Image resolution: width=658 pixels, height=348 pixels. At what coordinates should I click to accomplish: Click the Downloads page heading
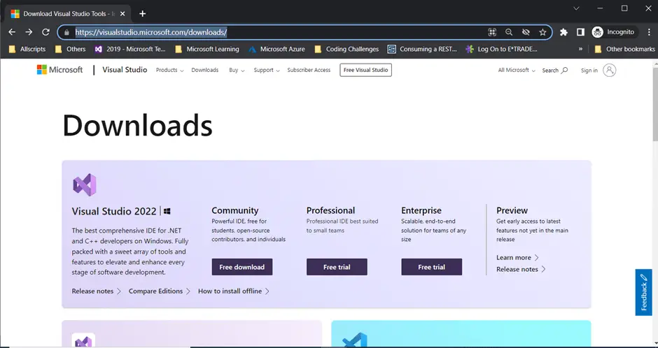[137, 126]
